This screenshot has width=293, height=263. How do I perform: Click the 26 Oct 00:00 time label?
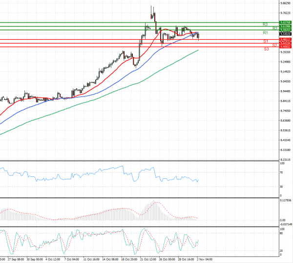pos(167,260)
